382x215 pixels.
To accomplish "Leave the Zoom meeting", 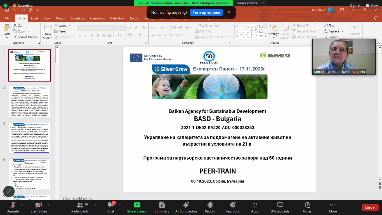I will pos(370,207).
